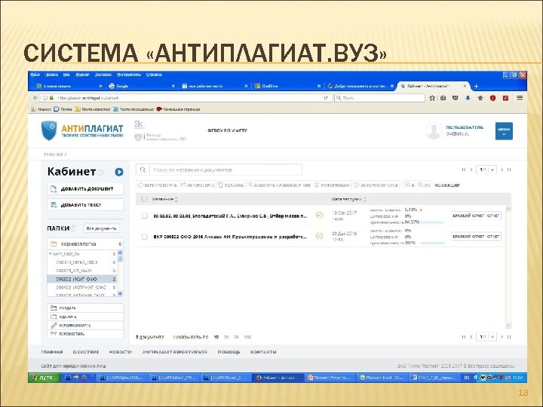Click the blue downloads arrow in Firefox toolbar
This screenshot has height=407, width=543.
468,98
